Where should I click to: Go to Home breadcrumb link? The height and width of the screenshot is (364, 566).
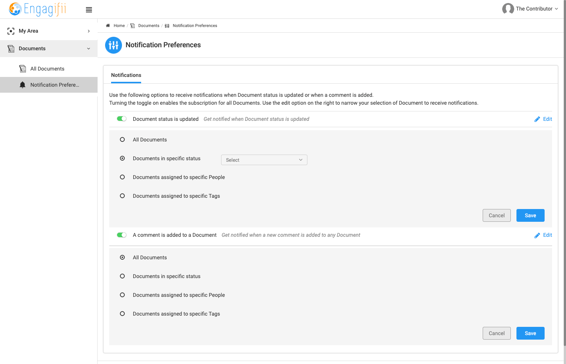coord(119,26)
